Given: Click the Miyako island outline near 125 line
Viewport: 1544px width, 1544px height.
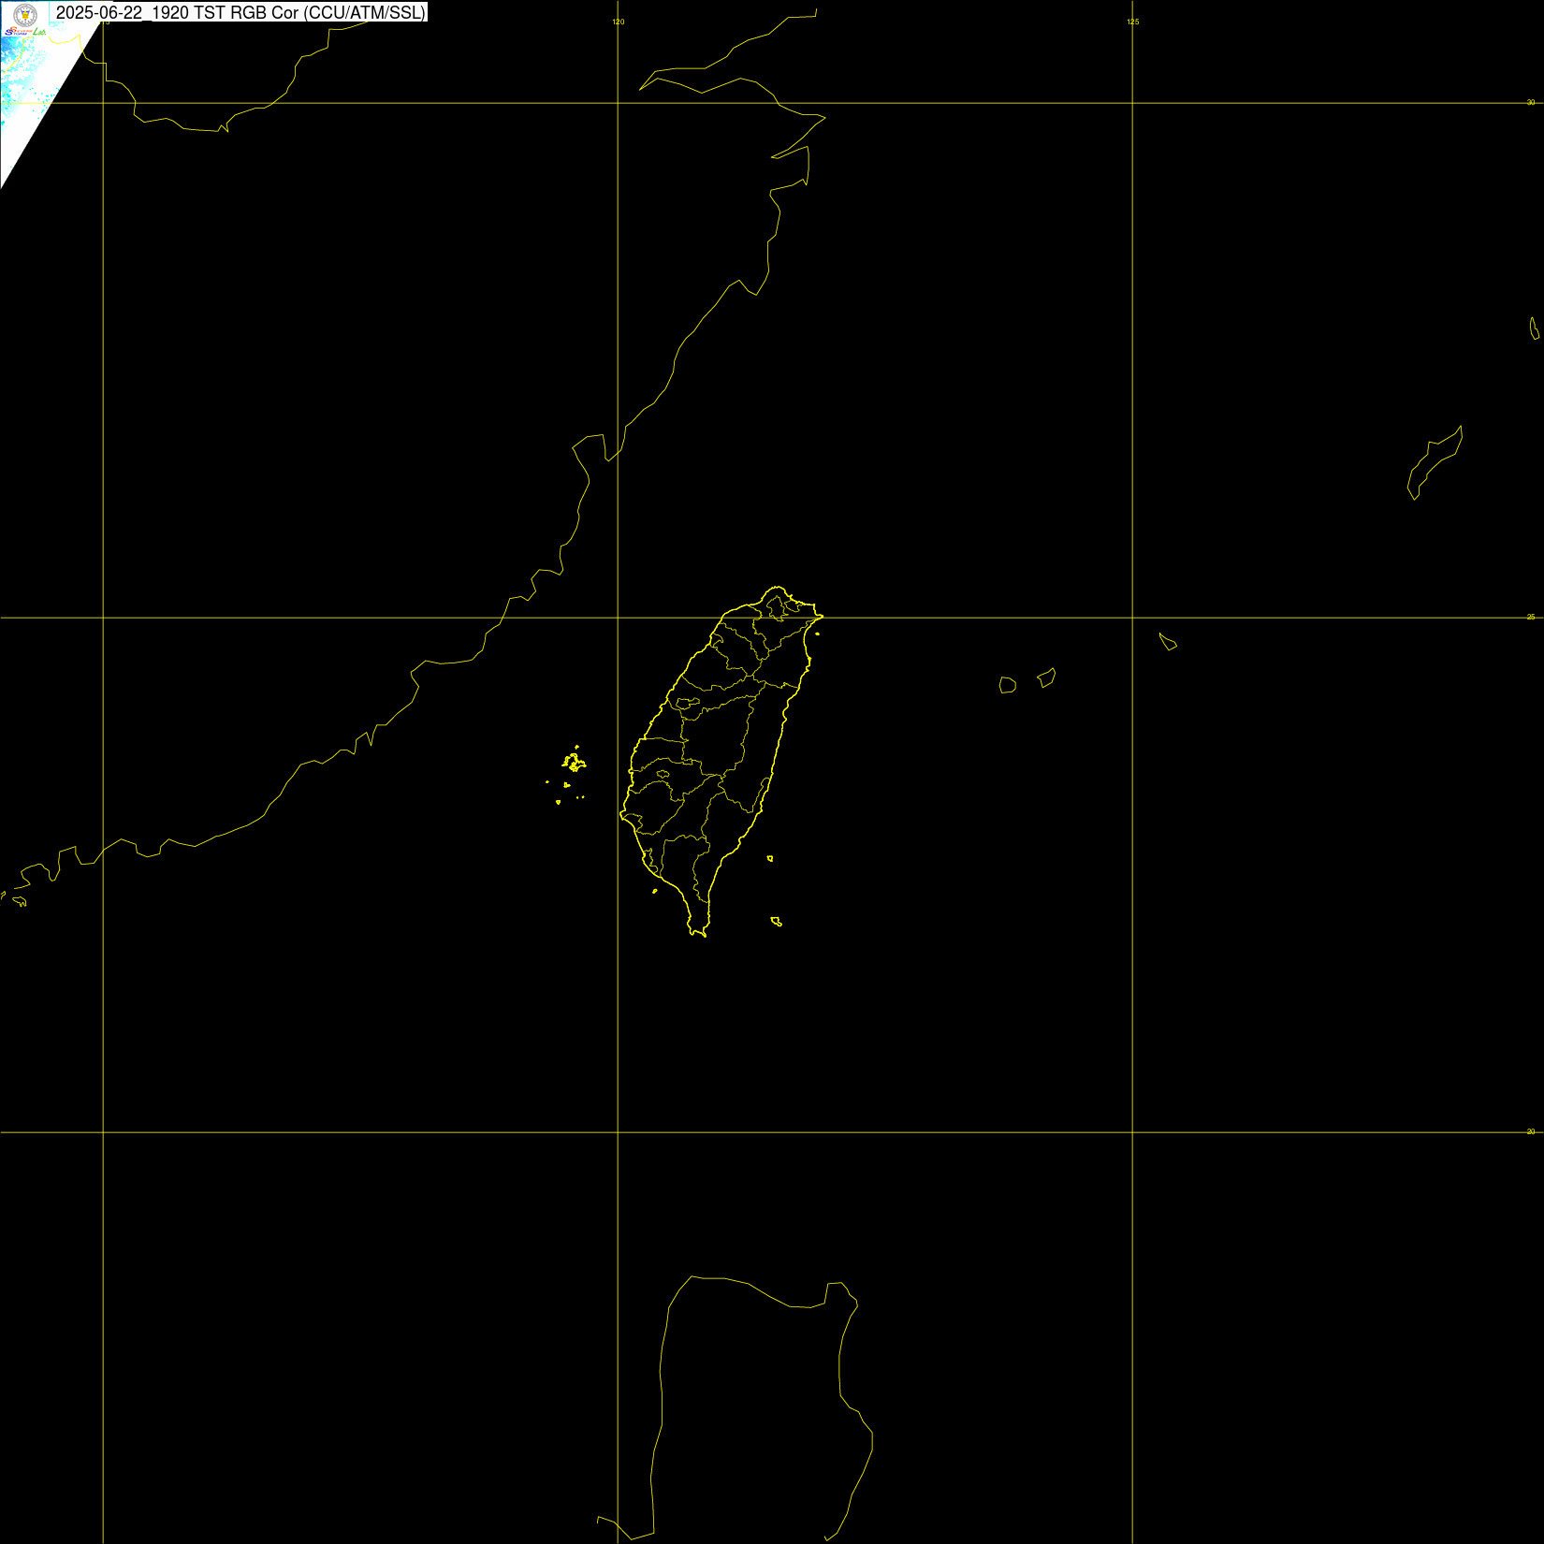Looking at the screenshot, I should pos(1168,642).
